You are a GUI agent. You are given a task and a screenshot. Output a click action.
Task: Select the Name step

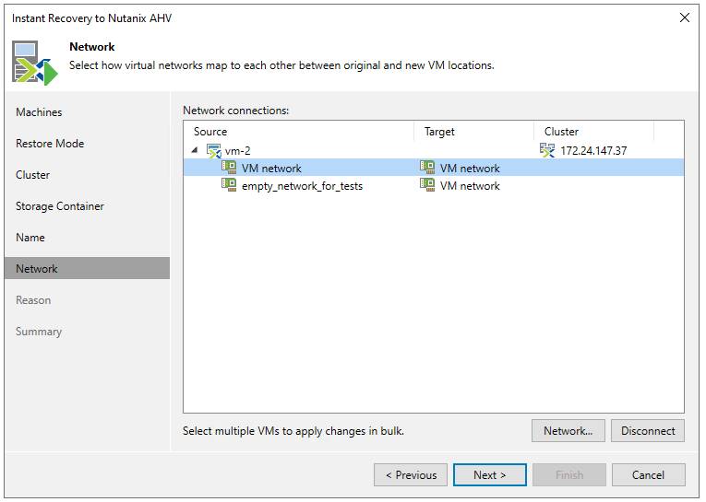(30, 238)
